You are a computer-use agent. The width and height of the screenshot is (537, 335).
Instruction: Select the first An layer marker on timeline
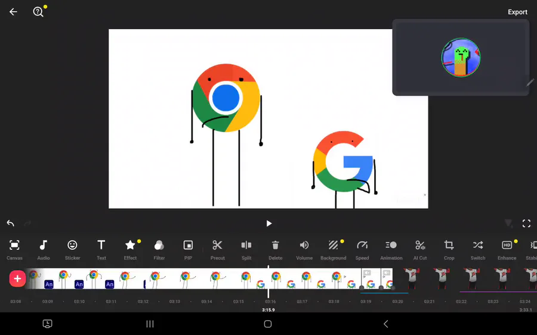point(49,284)
